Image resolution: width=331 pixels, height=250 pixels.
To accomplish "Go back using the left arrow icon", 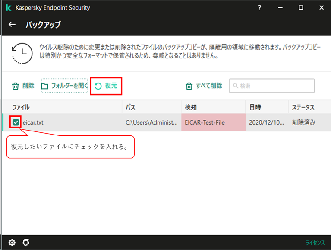I will click(12, 25).
